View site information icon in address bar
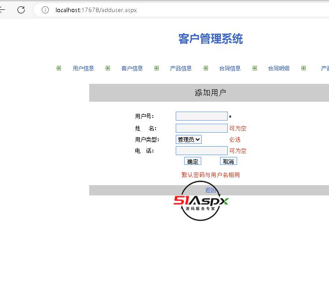Viewport: 329px width, 303px height. tap(45, 10)
